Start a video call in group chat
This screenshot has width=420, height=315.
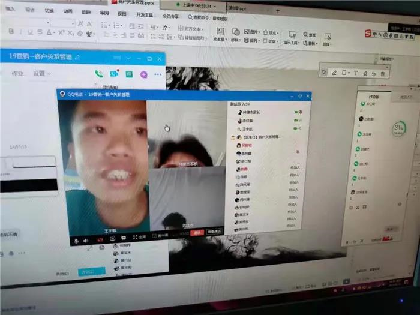pos(114,74)
